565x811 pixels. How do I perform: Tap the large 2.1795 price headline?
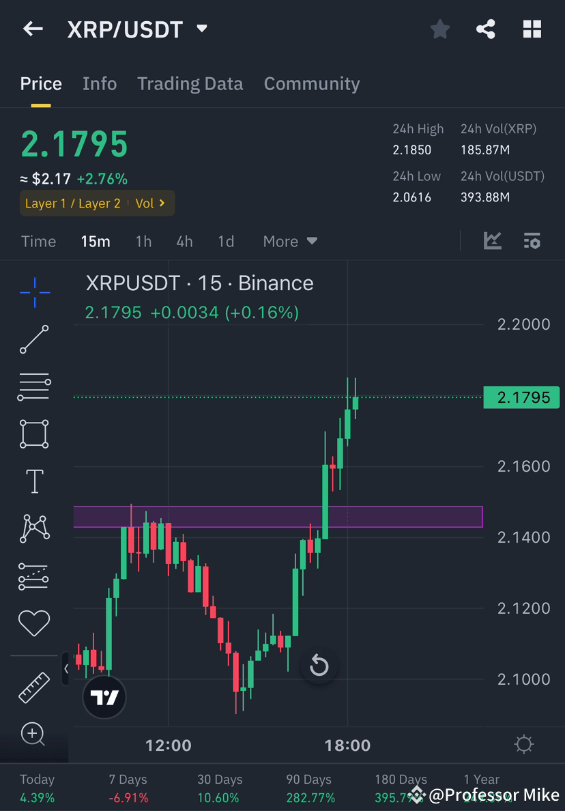pyautogui.click(x=74, y=144)
